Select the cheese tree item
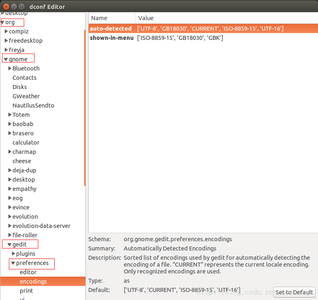318x300 pixels. point(22,161)
